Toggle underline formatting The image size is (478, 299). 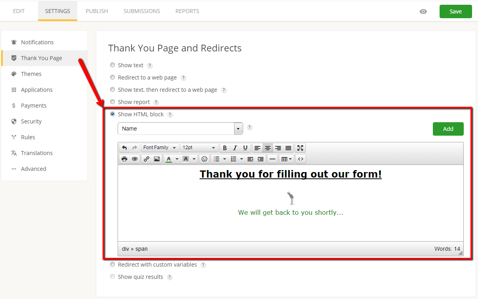[x=246, y=148]
